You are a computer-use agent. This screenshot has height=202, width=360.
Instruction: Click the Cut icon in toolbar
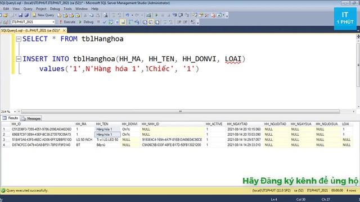pos(85,15)
